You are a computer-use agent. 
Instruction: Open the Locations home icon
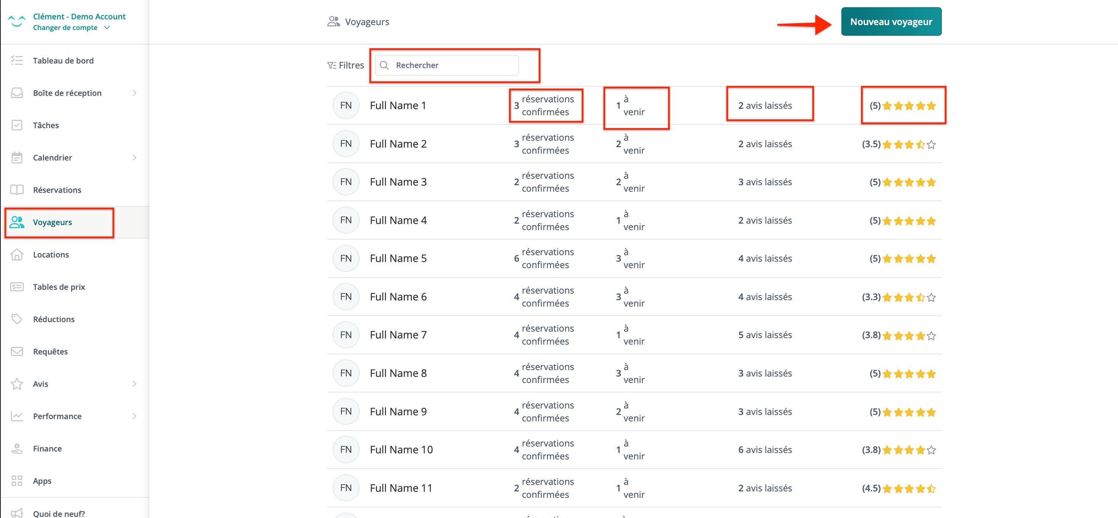click(16, 255)
